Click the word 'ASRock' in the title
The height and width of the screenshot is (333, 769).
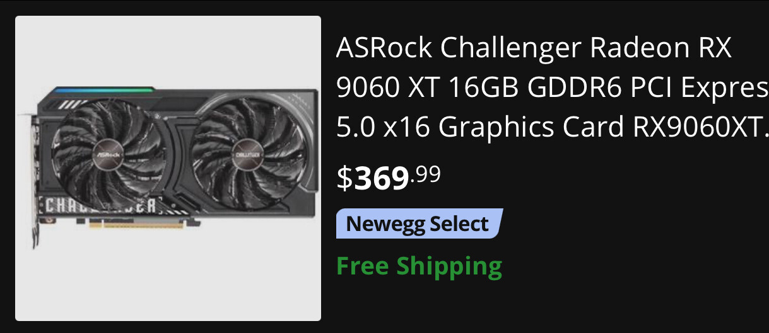tap(385, 48)
